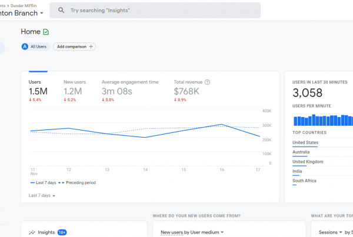353x237 pixels.
Task: Select the Users metric tab
Action: 38,91
